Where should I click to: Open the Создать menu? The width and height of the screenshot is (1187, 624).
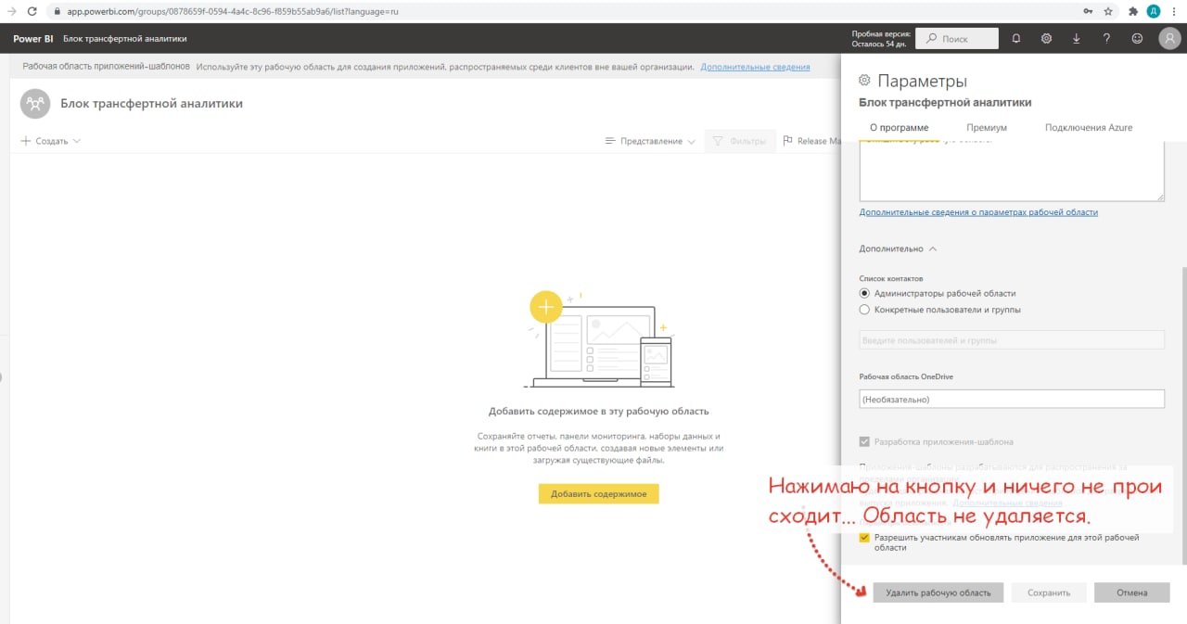[x=50, y=141]
